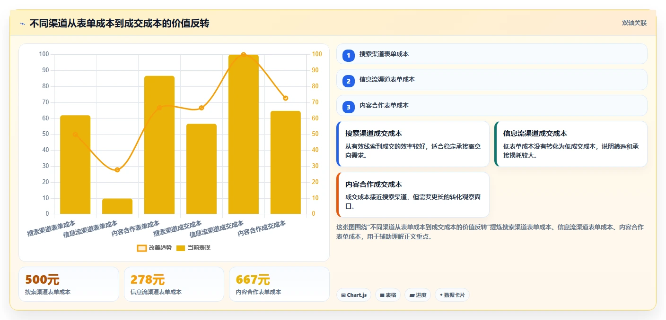Click the 数据卡片 sparkle icon
Viewport: 666px width, 320px height.
pos(441,295)
